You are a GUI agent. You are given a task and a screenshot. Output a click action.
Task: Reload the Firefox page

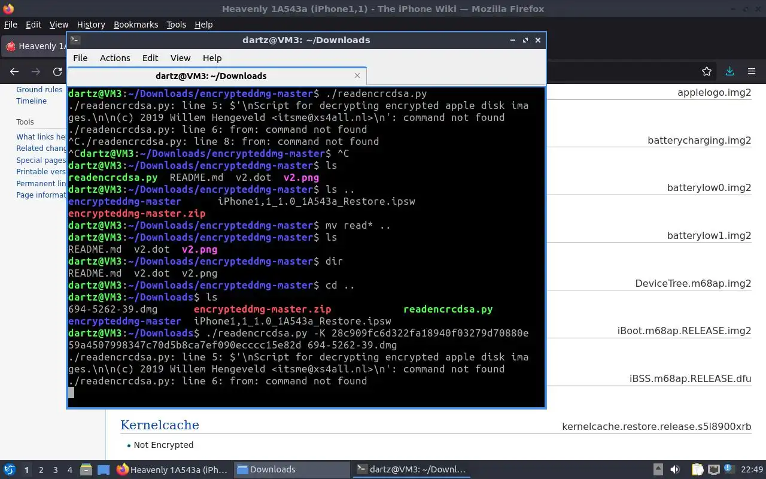click(57, 72)
